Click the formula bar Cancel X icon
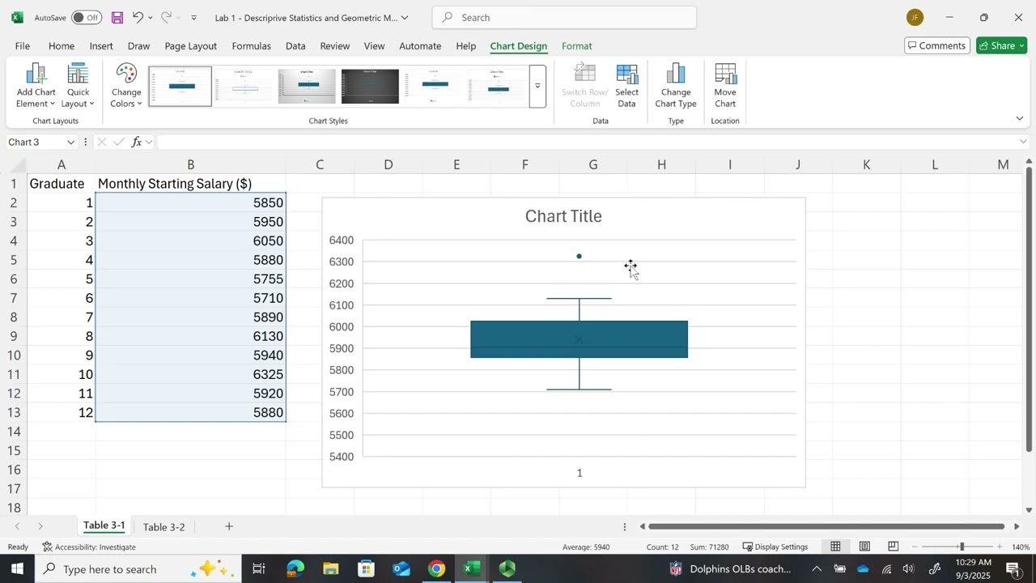Viewport: 1036px width, 583px height. (x=101, y=142)
